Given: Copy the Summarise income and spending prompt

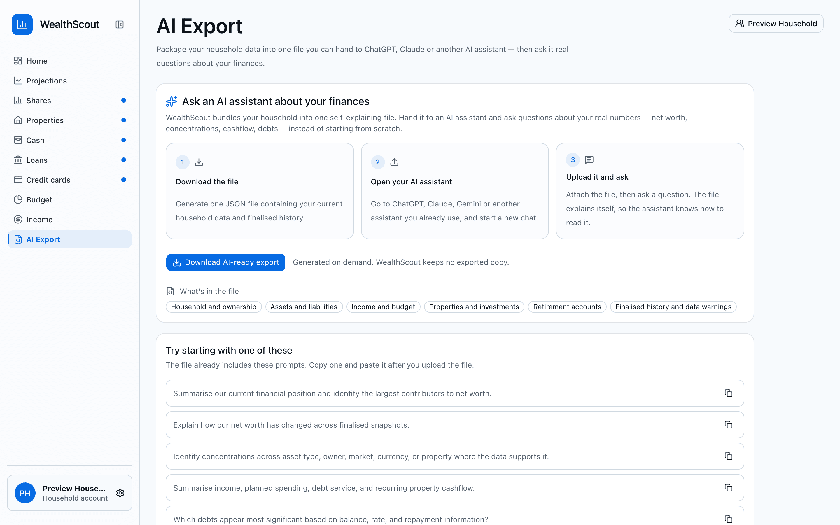Looking at the screenshot, I should click(729, 487).
